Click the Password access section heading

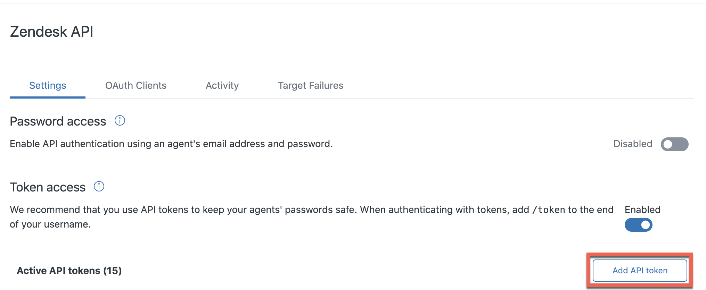pyautogui.click(x=58, y=121)
